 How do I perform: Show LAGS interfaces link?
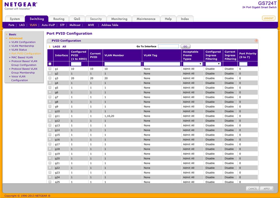point(56,47)
